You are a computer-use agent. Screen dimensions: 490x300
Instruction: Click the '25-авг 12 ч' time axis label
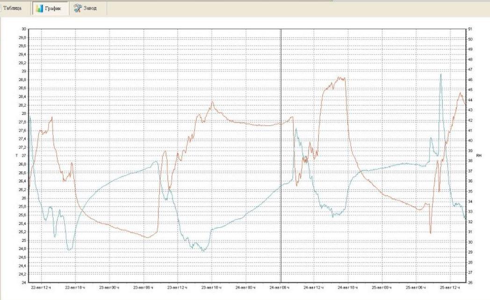click(x=450, y=288)
